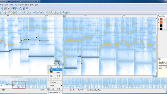Click the Play triangle toolbar icon
Screen dimensions: 167x94
[x=34, y=13]
